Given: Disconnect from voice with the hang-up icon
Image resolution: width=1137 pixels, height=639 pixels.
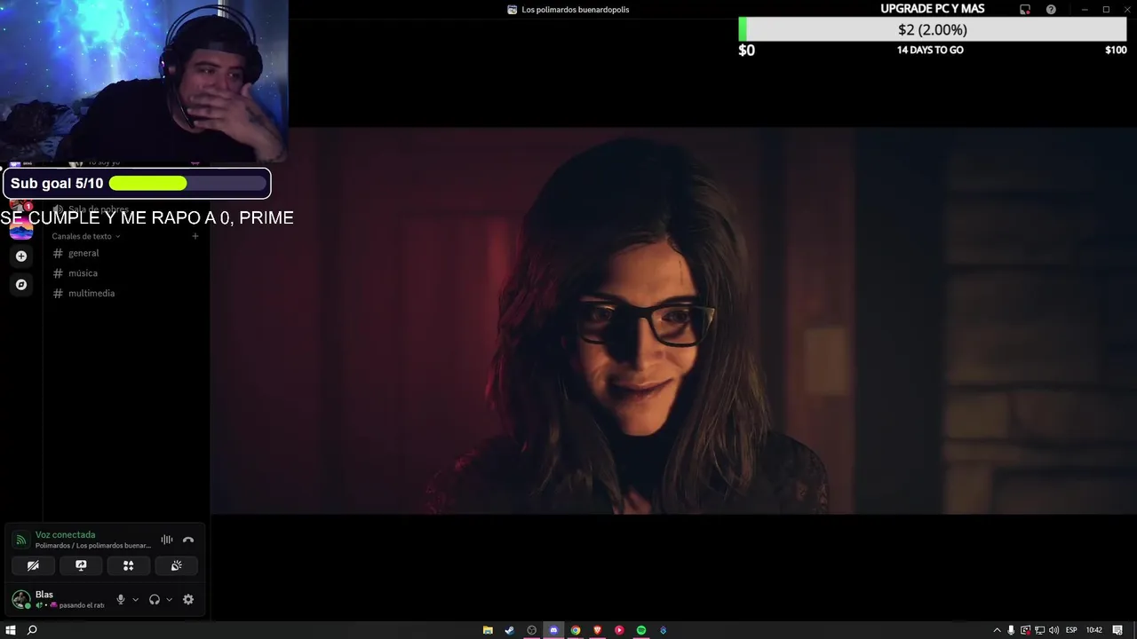Looking at the screenshot, I should [188, 540].
